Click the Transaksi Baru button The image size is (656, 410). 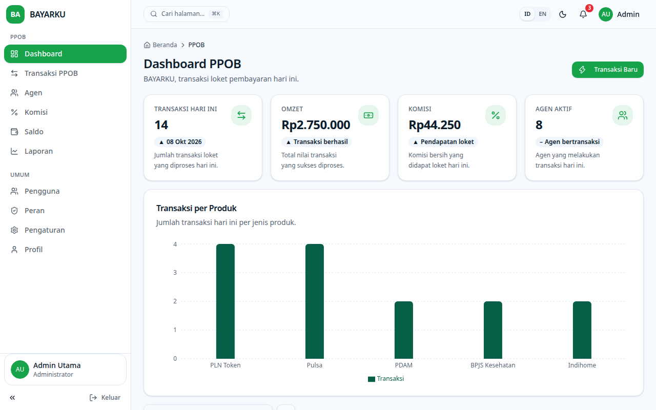point(608,70)
